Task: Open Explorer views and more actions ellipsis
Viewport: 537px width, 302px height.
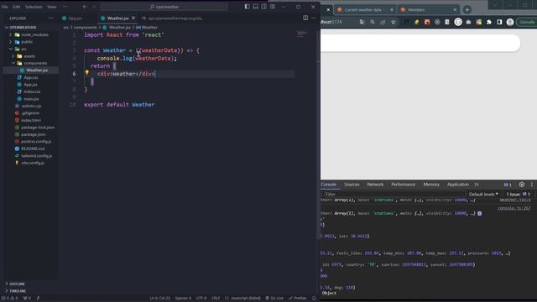Action: click(x=50, y=18)
